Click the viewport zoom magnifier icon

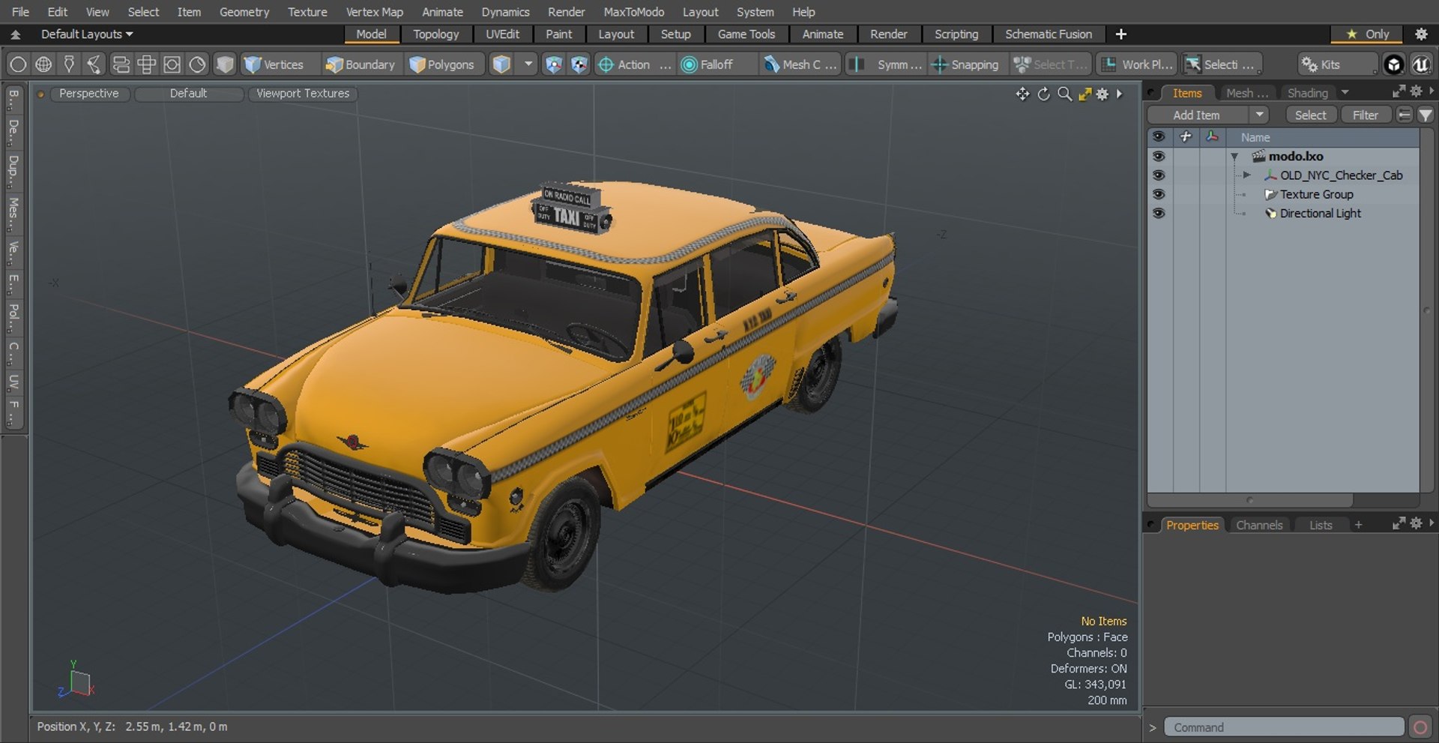coord(1064,94)
